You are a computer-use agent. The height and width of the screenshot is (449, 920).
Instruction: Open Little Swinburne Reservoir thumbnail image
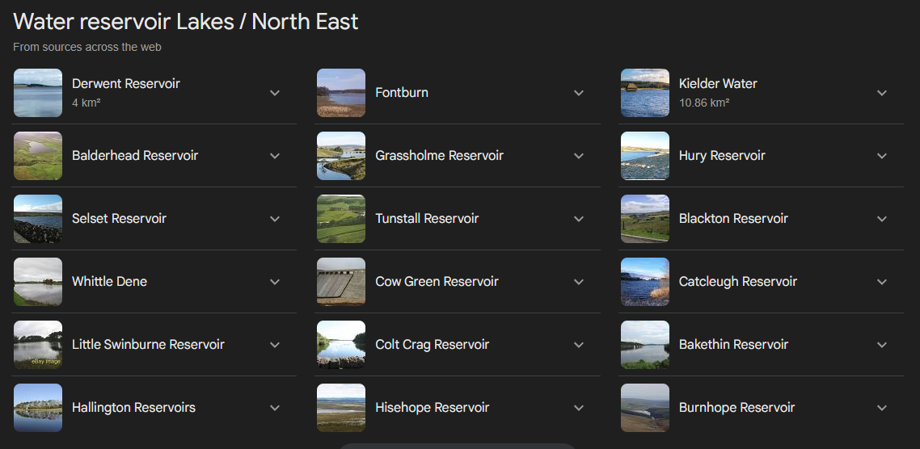pyautogui.click(x=37, y=345)
